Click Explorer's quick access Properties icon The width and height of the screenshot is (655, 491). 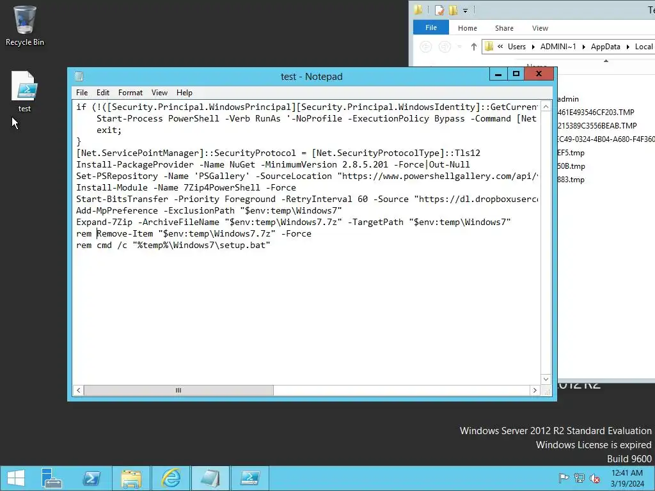[x=439, y=10]
